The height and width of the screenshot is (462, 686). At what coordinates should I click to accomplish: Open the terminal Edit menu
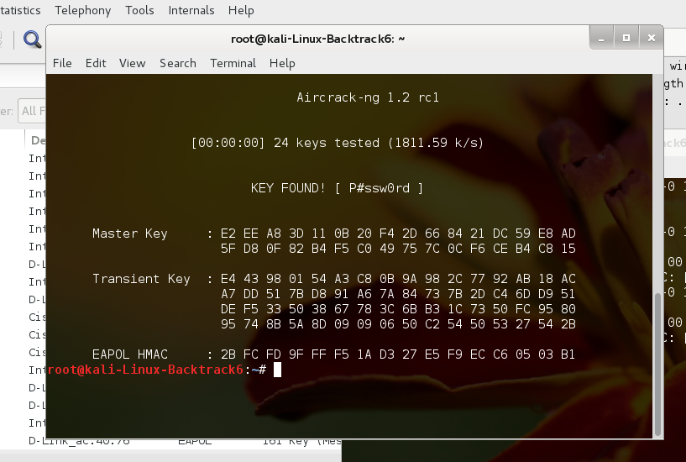pyautogui.click(x=96, y=64)
